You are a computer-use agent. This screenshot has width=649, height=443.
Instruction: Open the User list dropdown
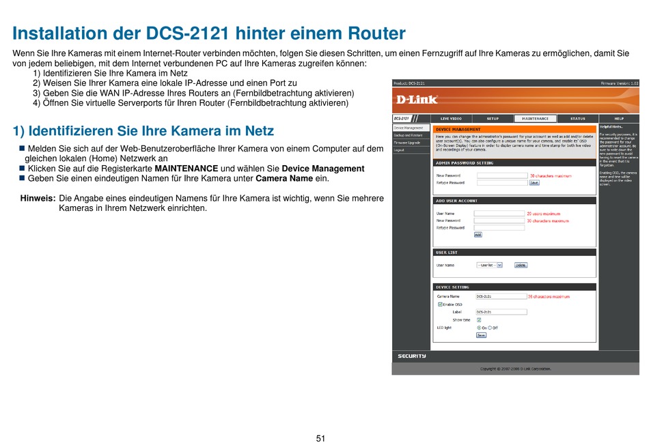click(x=489, y=265)
